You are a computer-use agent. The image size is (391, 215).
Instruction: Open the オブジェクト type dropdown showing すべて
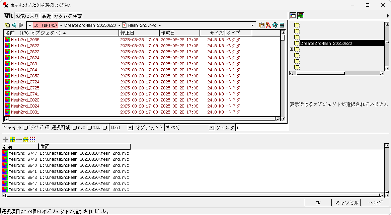tap(211, 128)
